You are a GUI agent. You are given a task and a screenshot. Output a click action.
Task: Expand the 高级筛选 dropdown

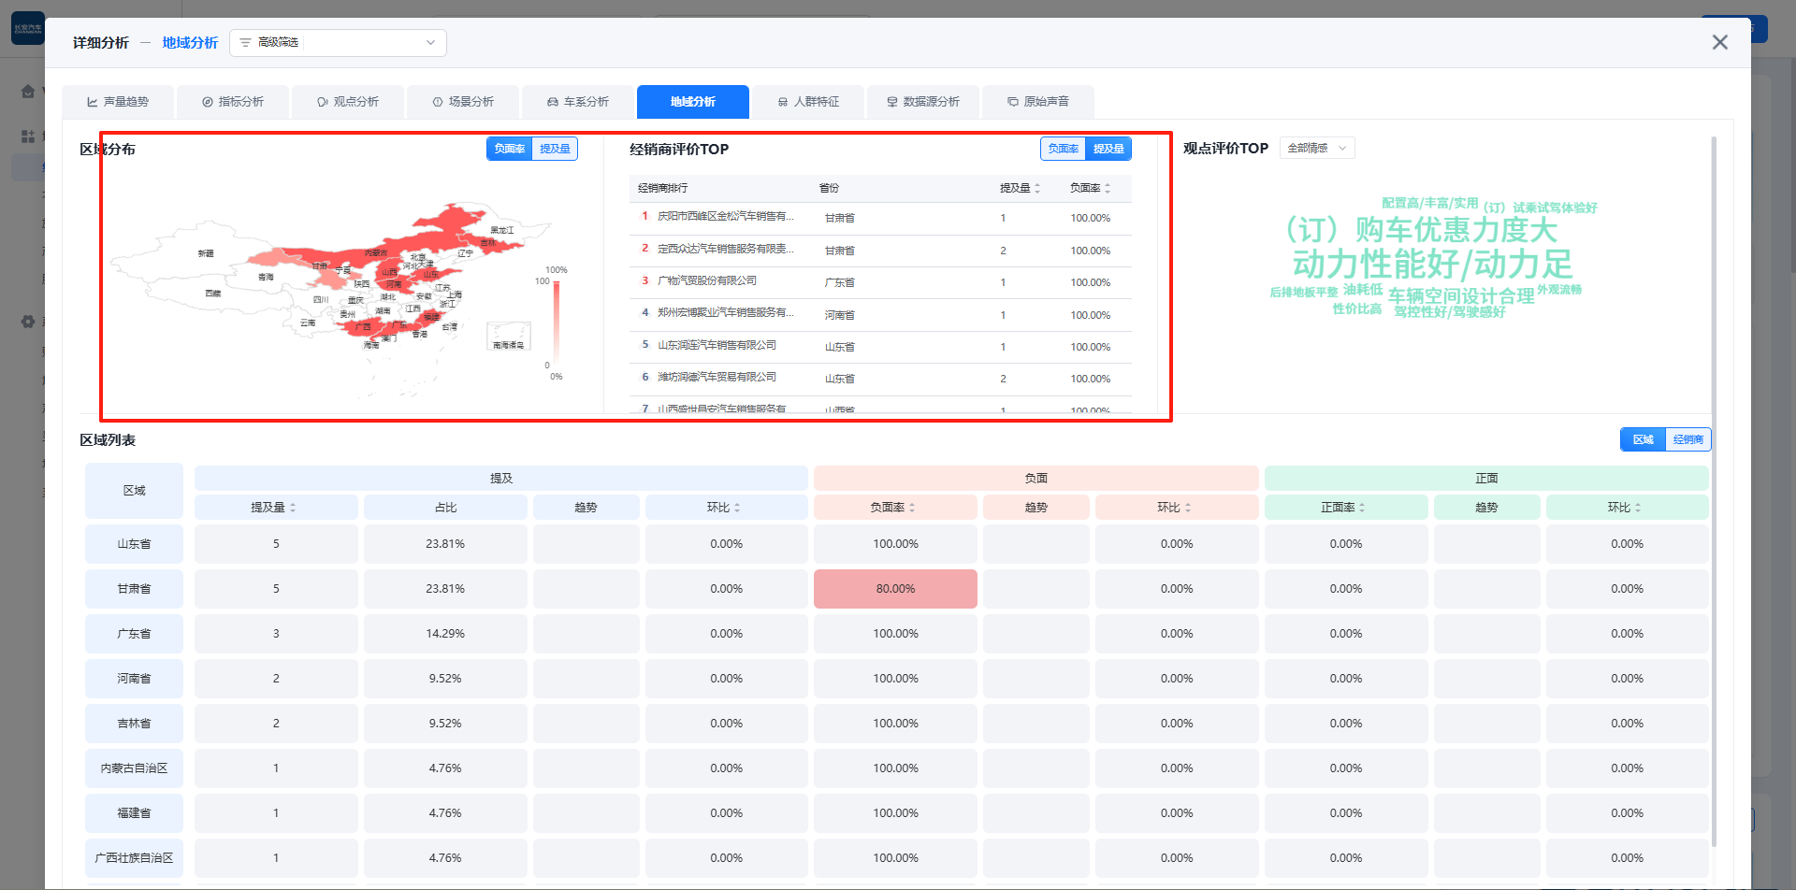coord(430,43)
